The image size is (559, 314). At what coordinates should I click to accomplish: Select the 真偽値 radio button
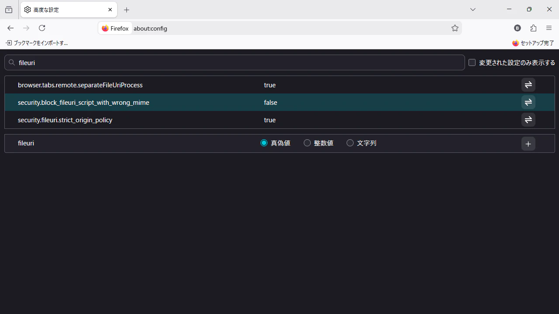pos(264,143)
